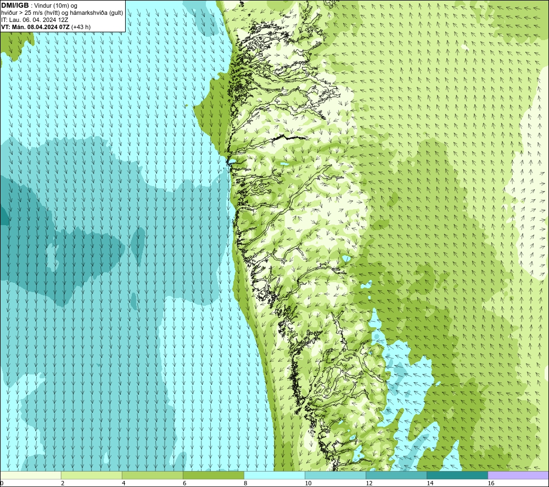
Task: Click the DMI/IGB title text
Action: click(x=15, y=5)
